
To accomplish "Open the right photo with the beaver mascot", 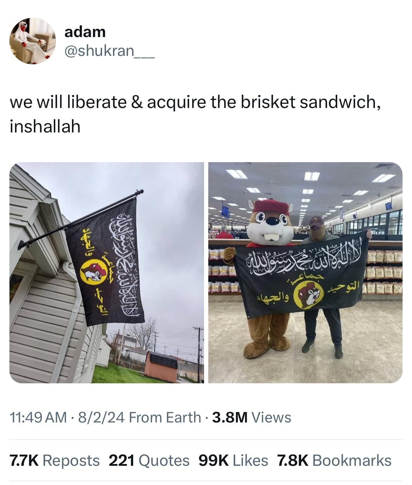I will pyautogui.click(x=305, y=273).
